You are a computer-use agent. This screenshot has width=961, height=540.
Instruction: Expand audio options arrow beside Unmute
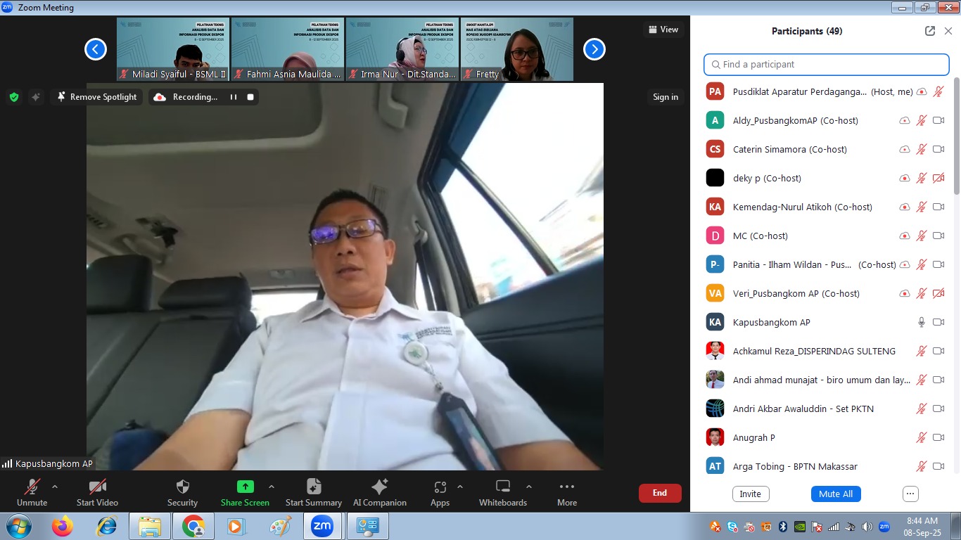pos(55,487)
